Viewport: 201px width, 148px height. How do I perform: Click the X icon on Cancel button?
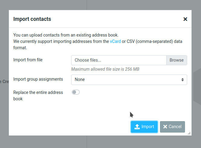(x=165, y=127)
